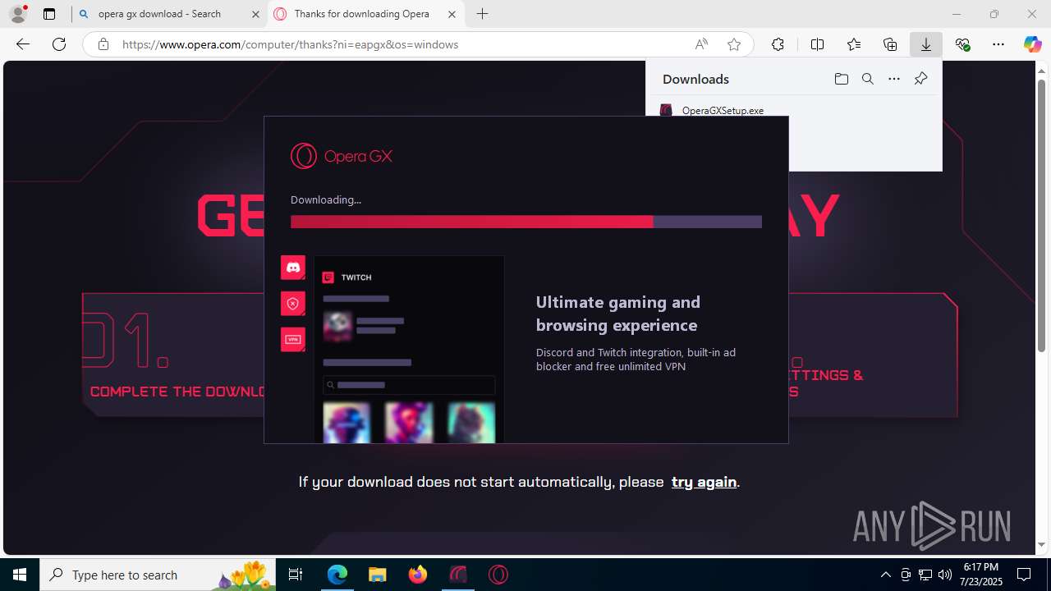
Task: Open Task View on the taskbar
Action: point(296,575)
